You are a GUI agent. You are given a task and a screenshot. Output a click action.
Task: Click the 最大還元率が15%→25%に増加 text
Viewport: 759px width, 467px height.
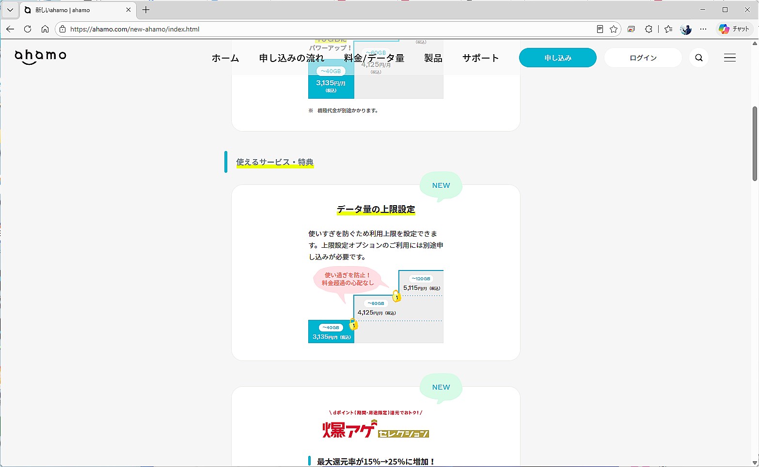376,462
